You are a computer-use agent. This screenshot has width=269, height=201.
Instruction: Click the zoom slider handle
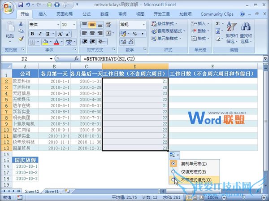(x=243, y=198)
